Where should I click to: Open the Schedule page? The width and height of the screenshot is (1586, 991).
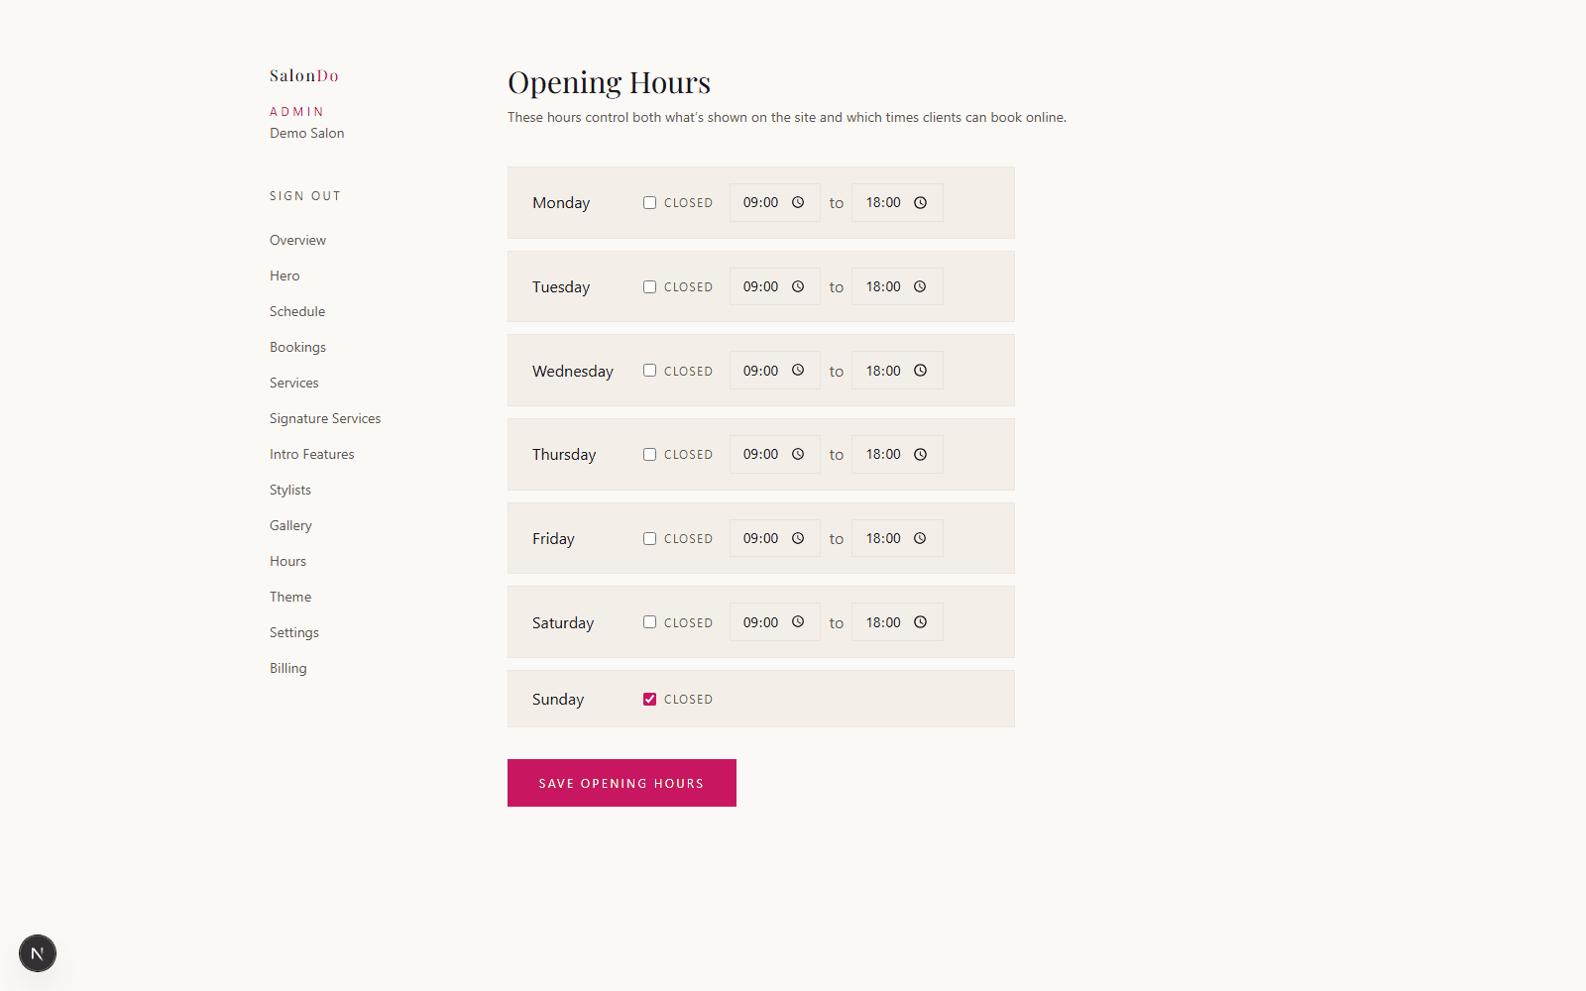tap(297, 311)
